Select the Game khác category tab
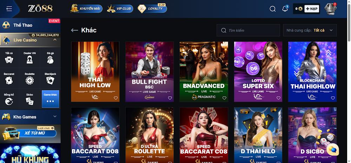Image resolution: width=351 pixels, height=163 pixels. (50, 99)
